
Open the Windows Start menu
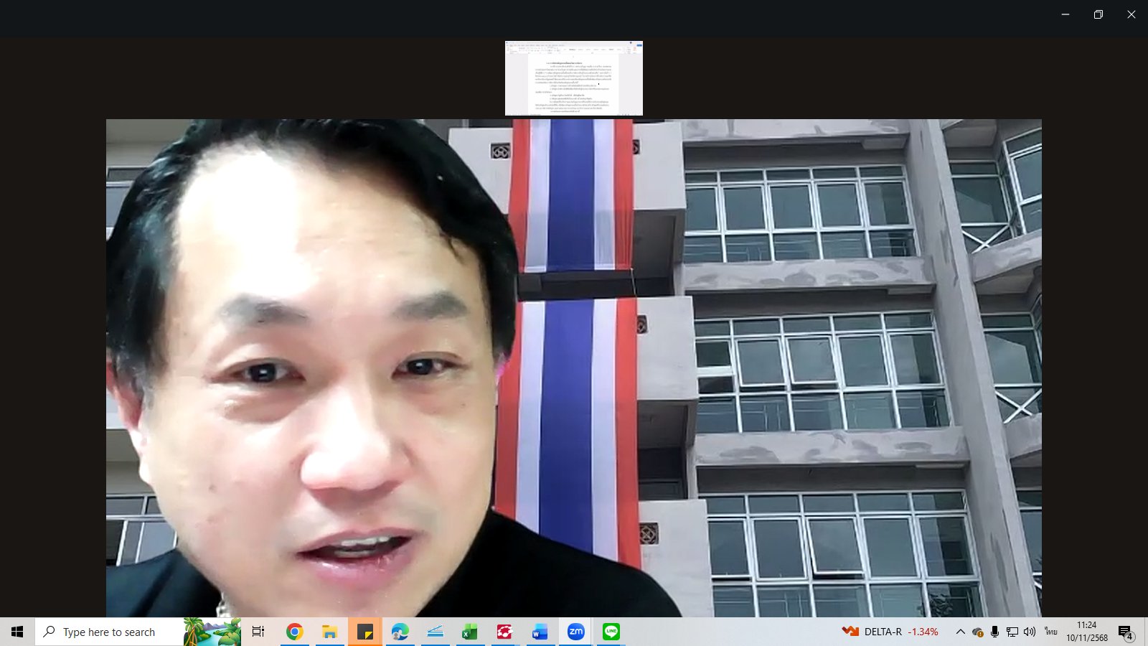pyautogui.click(x=17, y=632)
